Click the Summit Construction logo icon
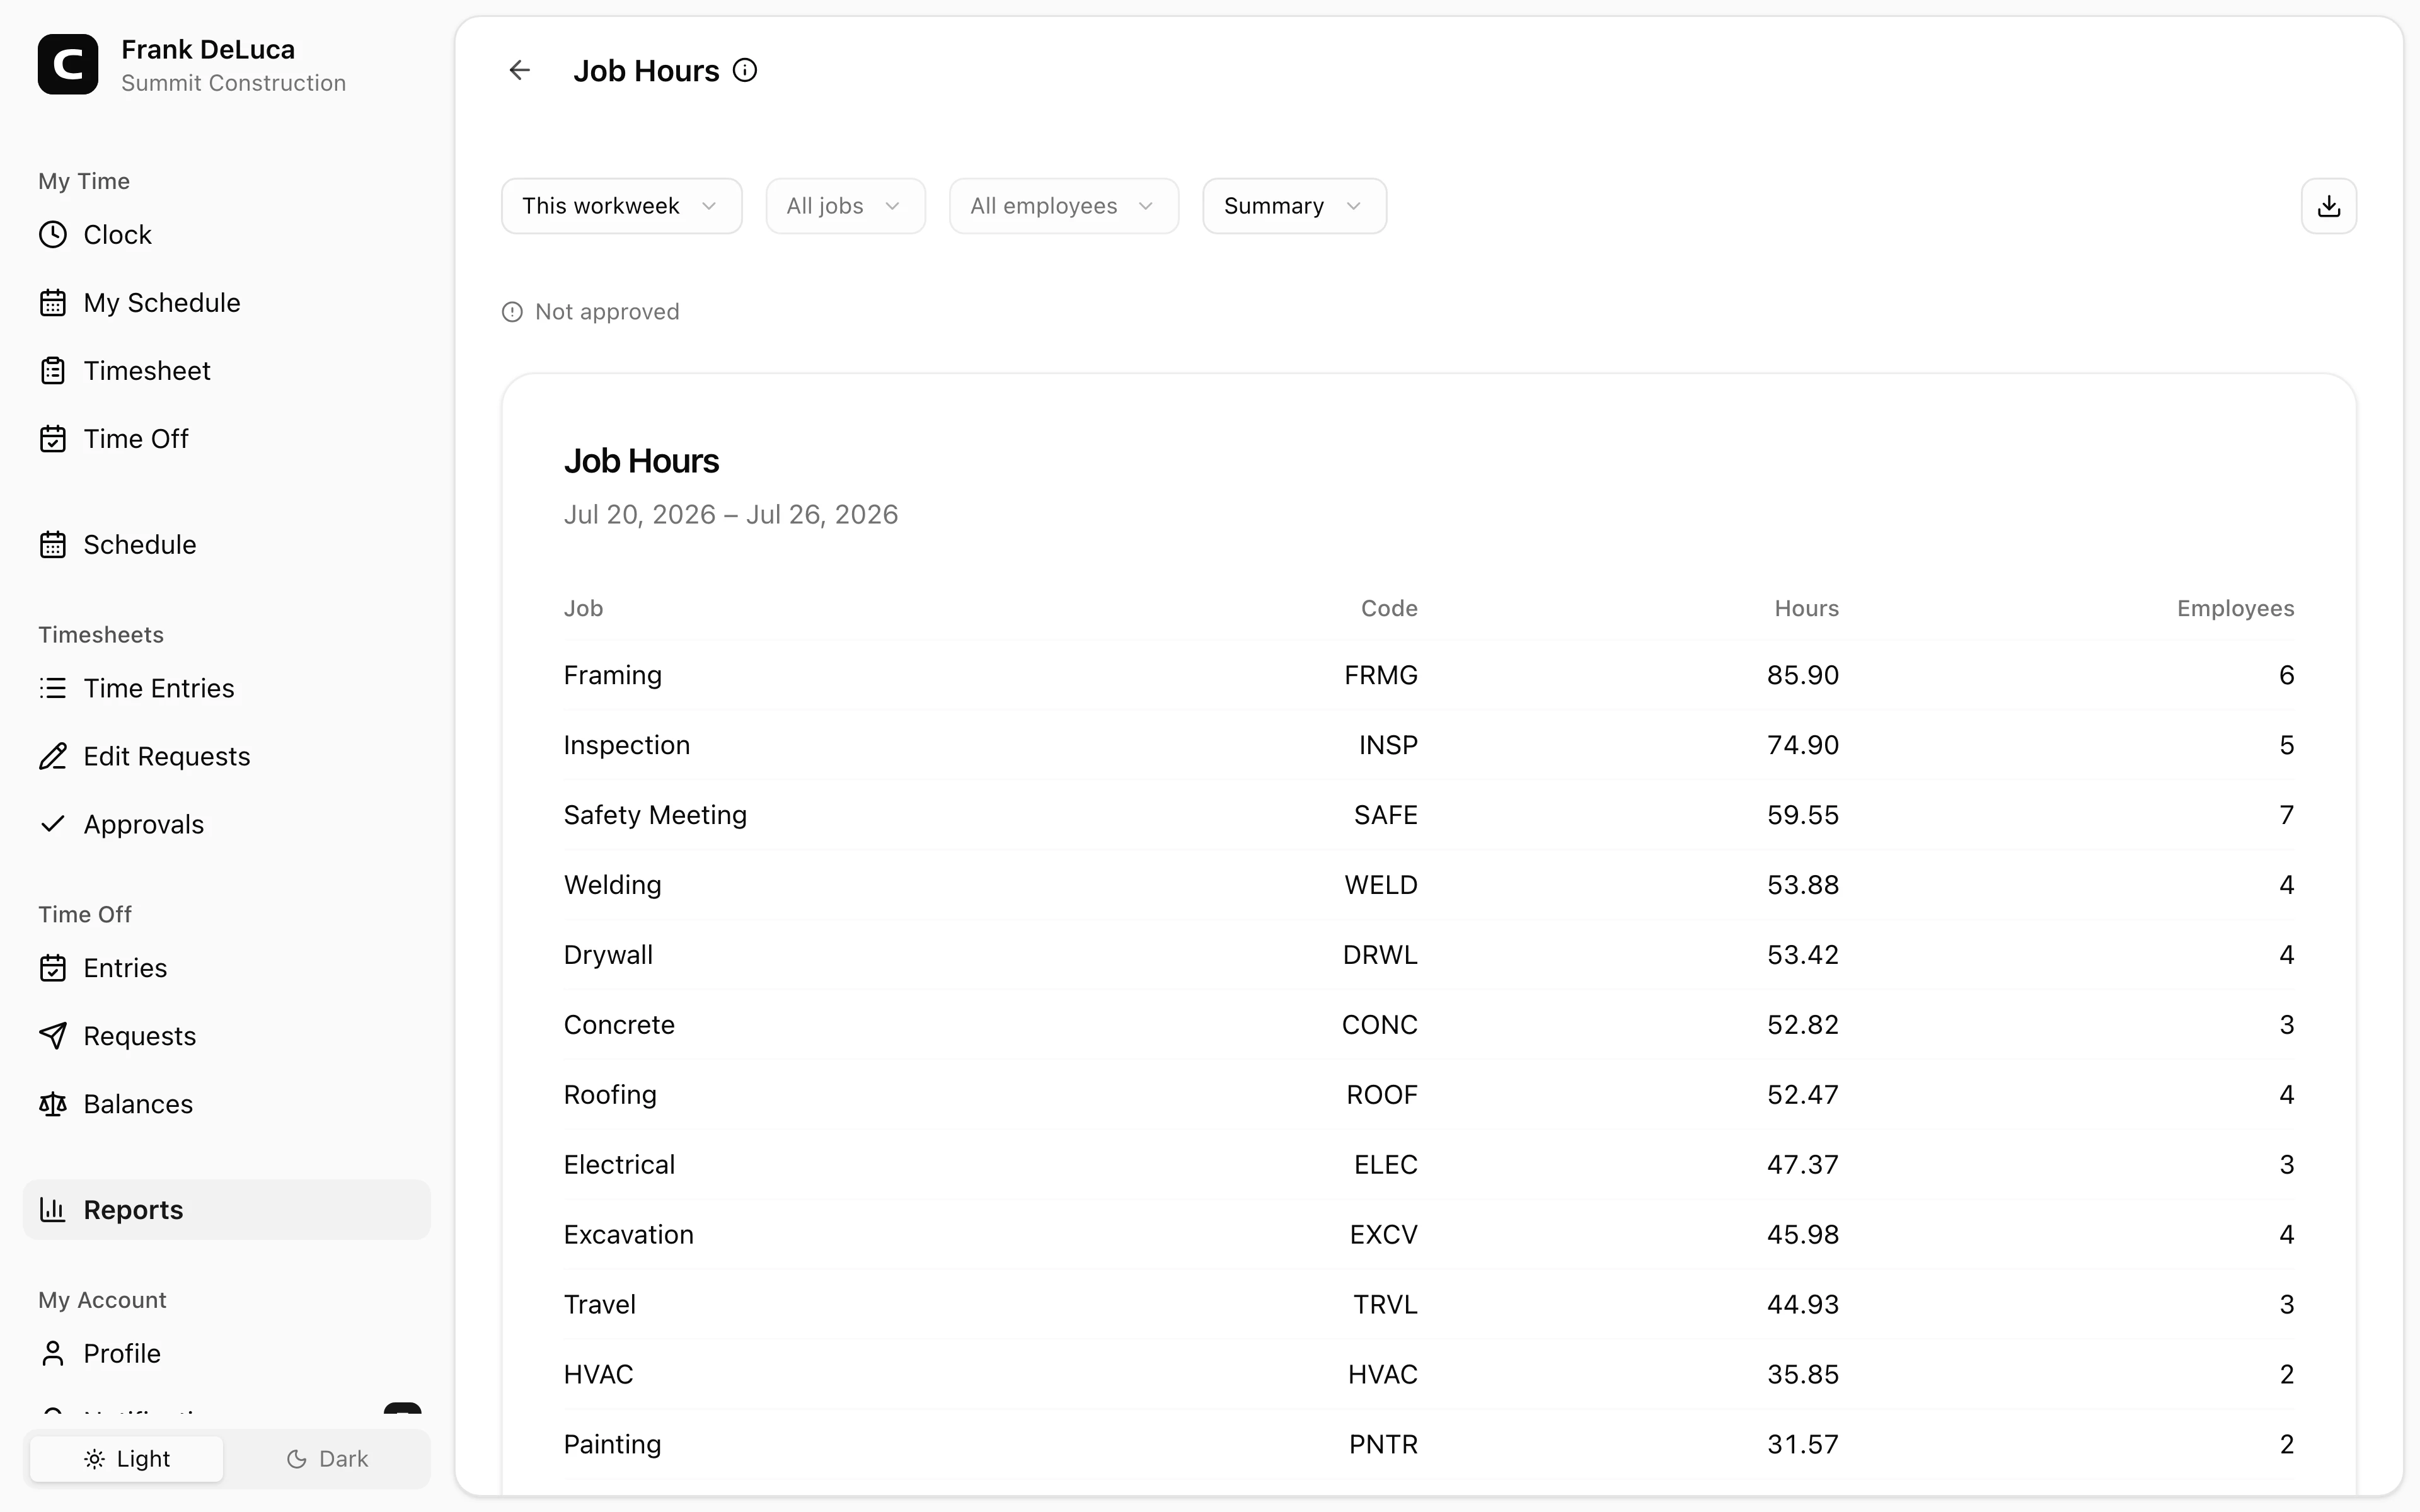The width and height of the screenshot is (2420, 1512). pyautogui.click(x=68, y=64)
